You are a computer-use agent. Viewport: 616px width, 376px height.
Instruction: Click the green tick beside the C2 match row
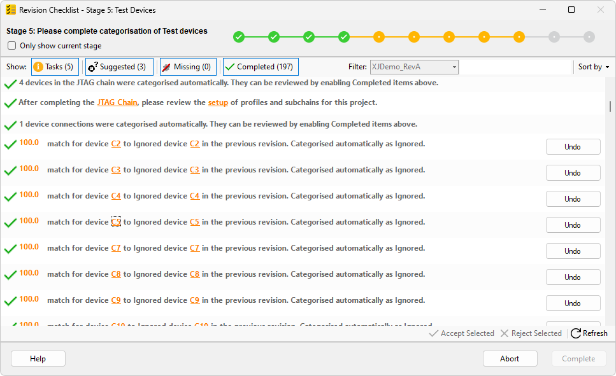pos(10,144)
